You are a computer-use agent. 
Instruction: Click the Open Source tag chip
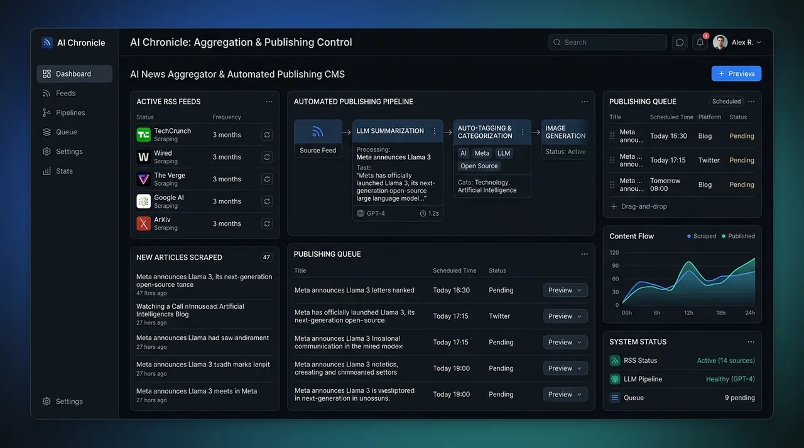479,166
